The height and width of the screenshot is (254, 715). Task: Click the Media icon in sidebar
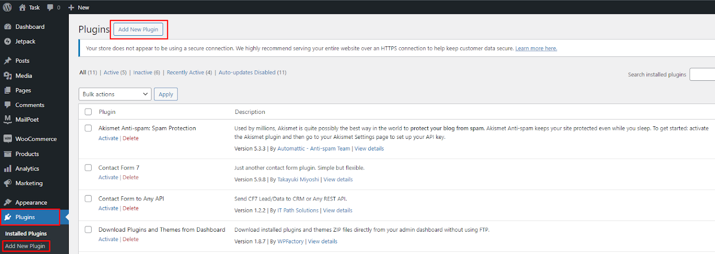[8, 76]
